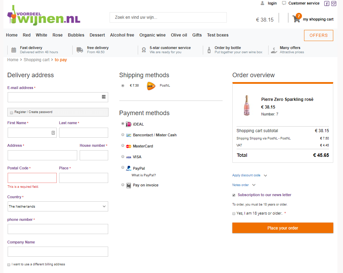Click the VISA logo icon
The height and width of the screenshot is (273, 343).
(x=129, y=157)
